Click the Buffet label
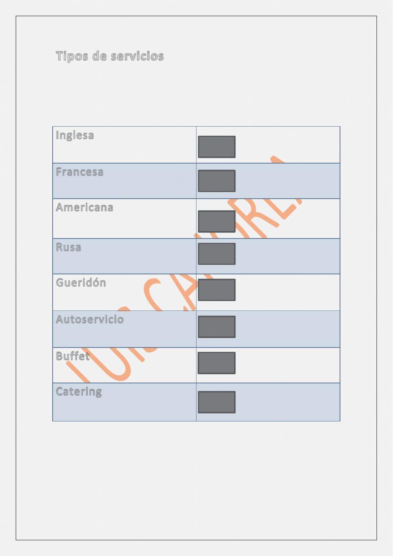Viewport: 393px width, 556px height. (x=73, y=356)
